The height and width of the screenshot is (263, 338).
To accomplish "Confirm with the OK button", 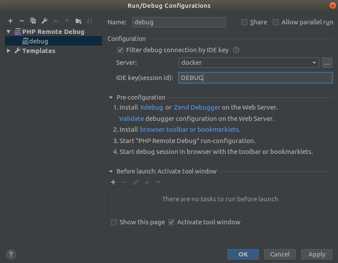I will [x=243, y=254].
